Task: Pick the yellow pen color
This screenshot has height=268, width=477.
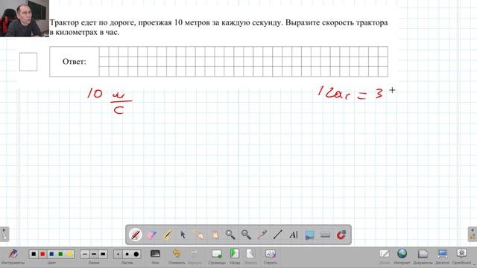Action: (69, 254)
